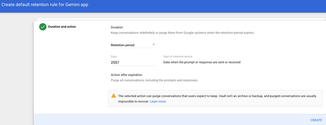326x125 pixels.
Task: Click the green checkmark step icon
Action: pyautogui.click(x=43, y=27)
